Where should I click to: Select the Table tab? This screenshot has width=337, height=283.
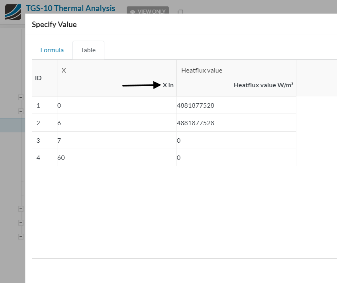[x=88, y=50]
